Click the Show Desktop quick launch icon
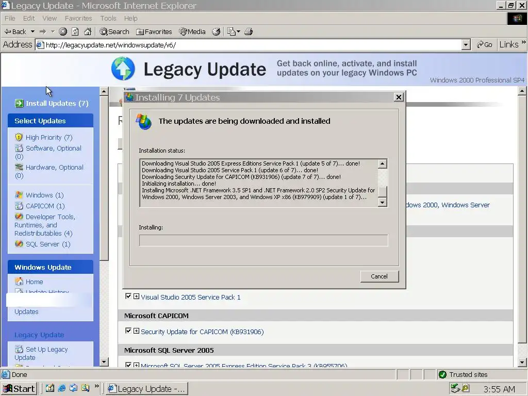Screen dimensions: 528x396 point(50,388)
